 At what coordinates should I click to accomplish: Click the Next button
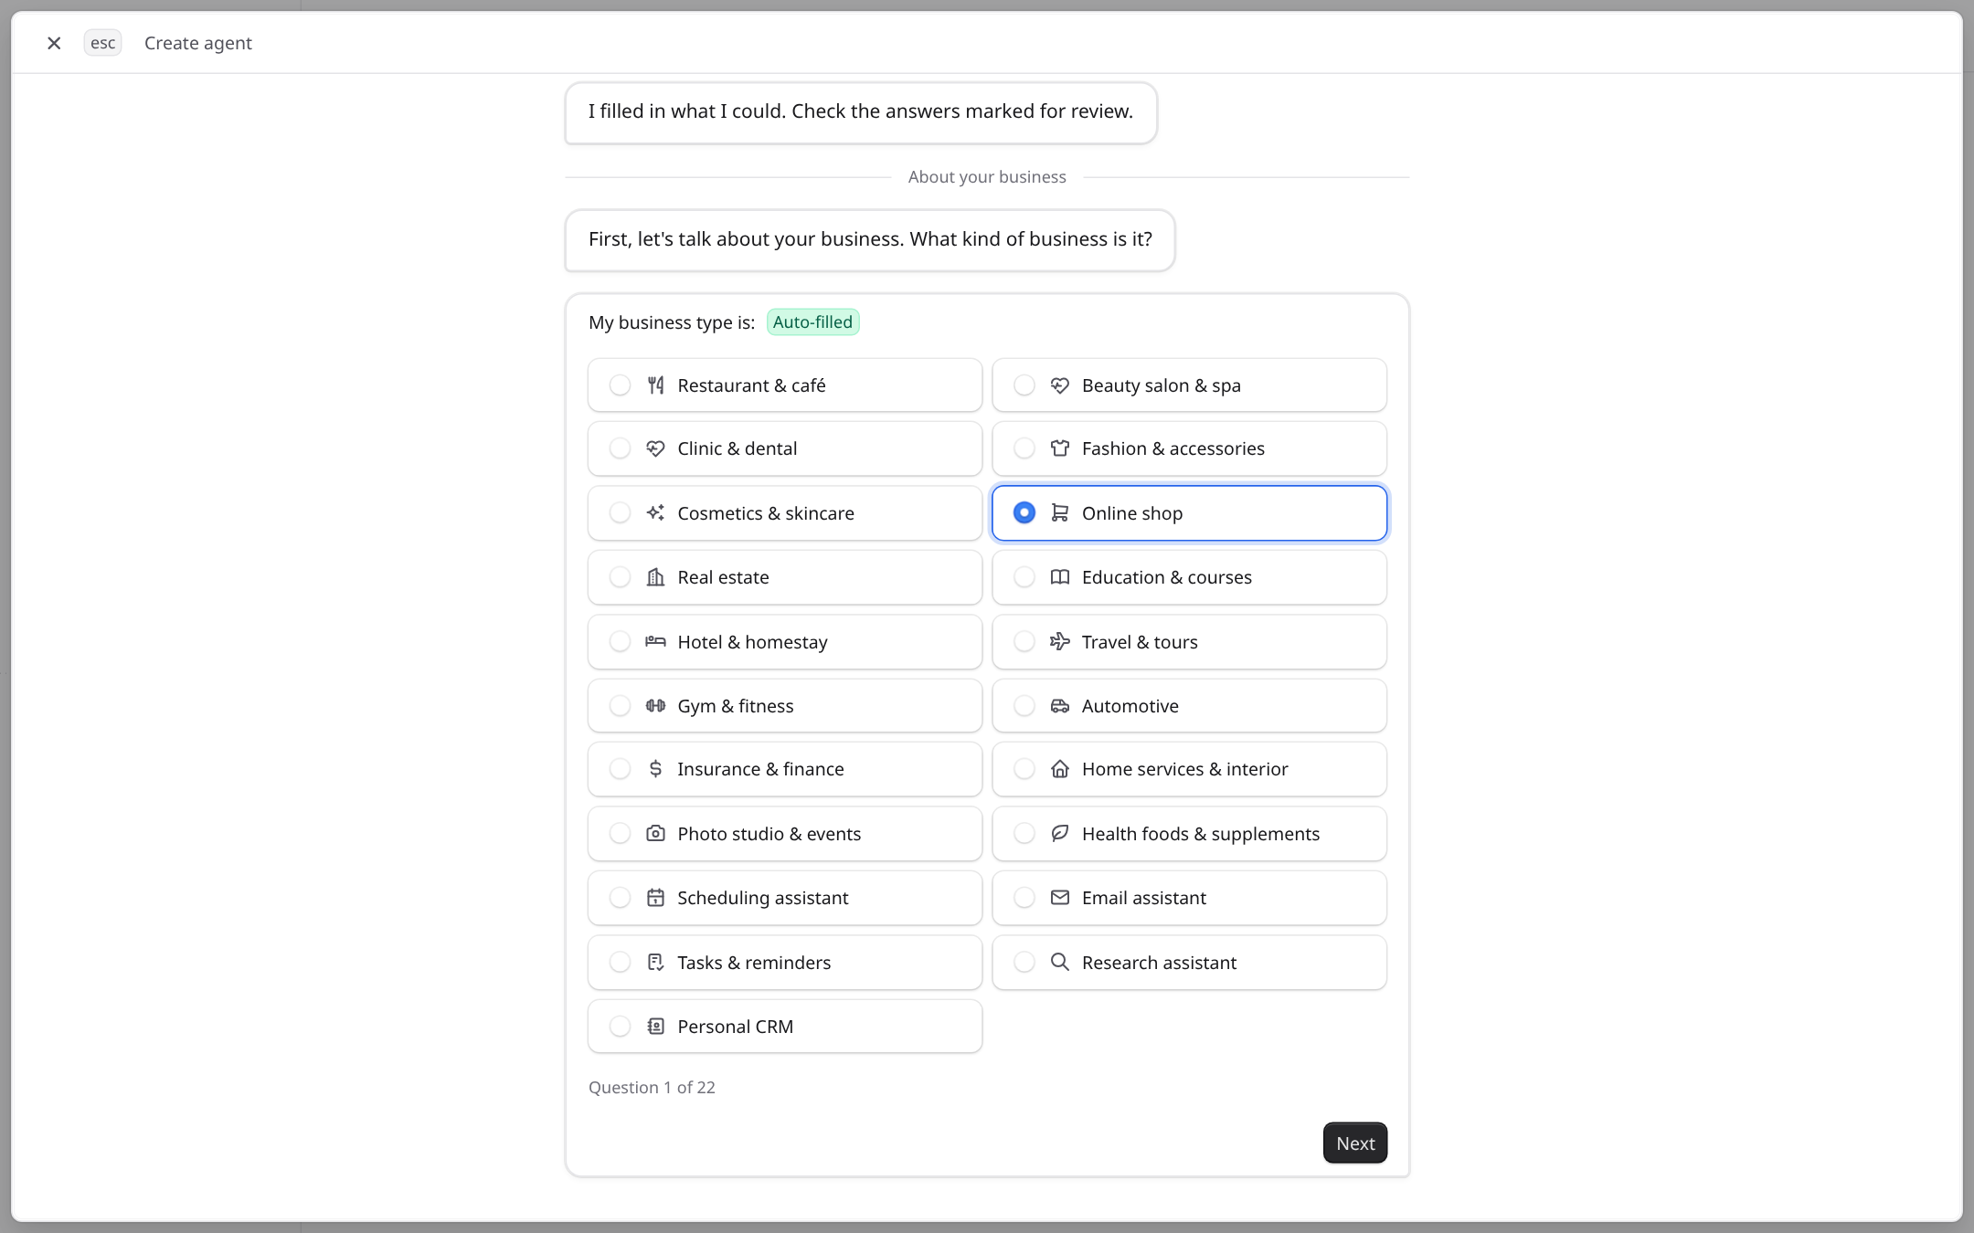click(x=1355, y=1143)
